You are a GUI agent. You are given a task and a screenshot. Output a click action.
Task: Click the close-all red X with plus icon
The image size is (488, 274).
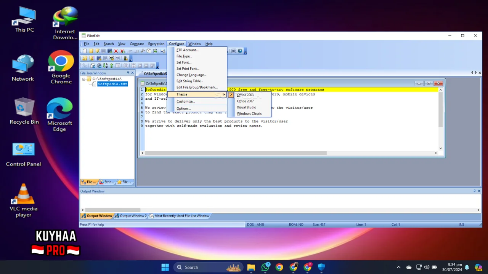tap(122, 51)
